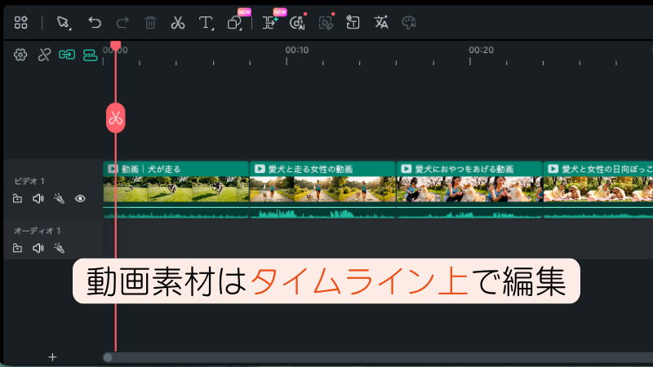Click the AI audio music icon

[296, 23]
